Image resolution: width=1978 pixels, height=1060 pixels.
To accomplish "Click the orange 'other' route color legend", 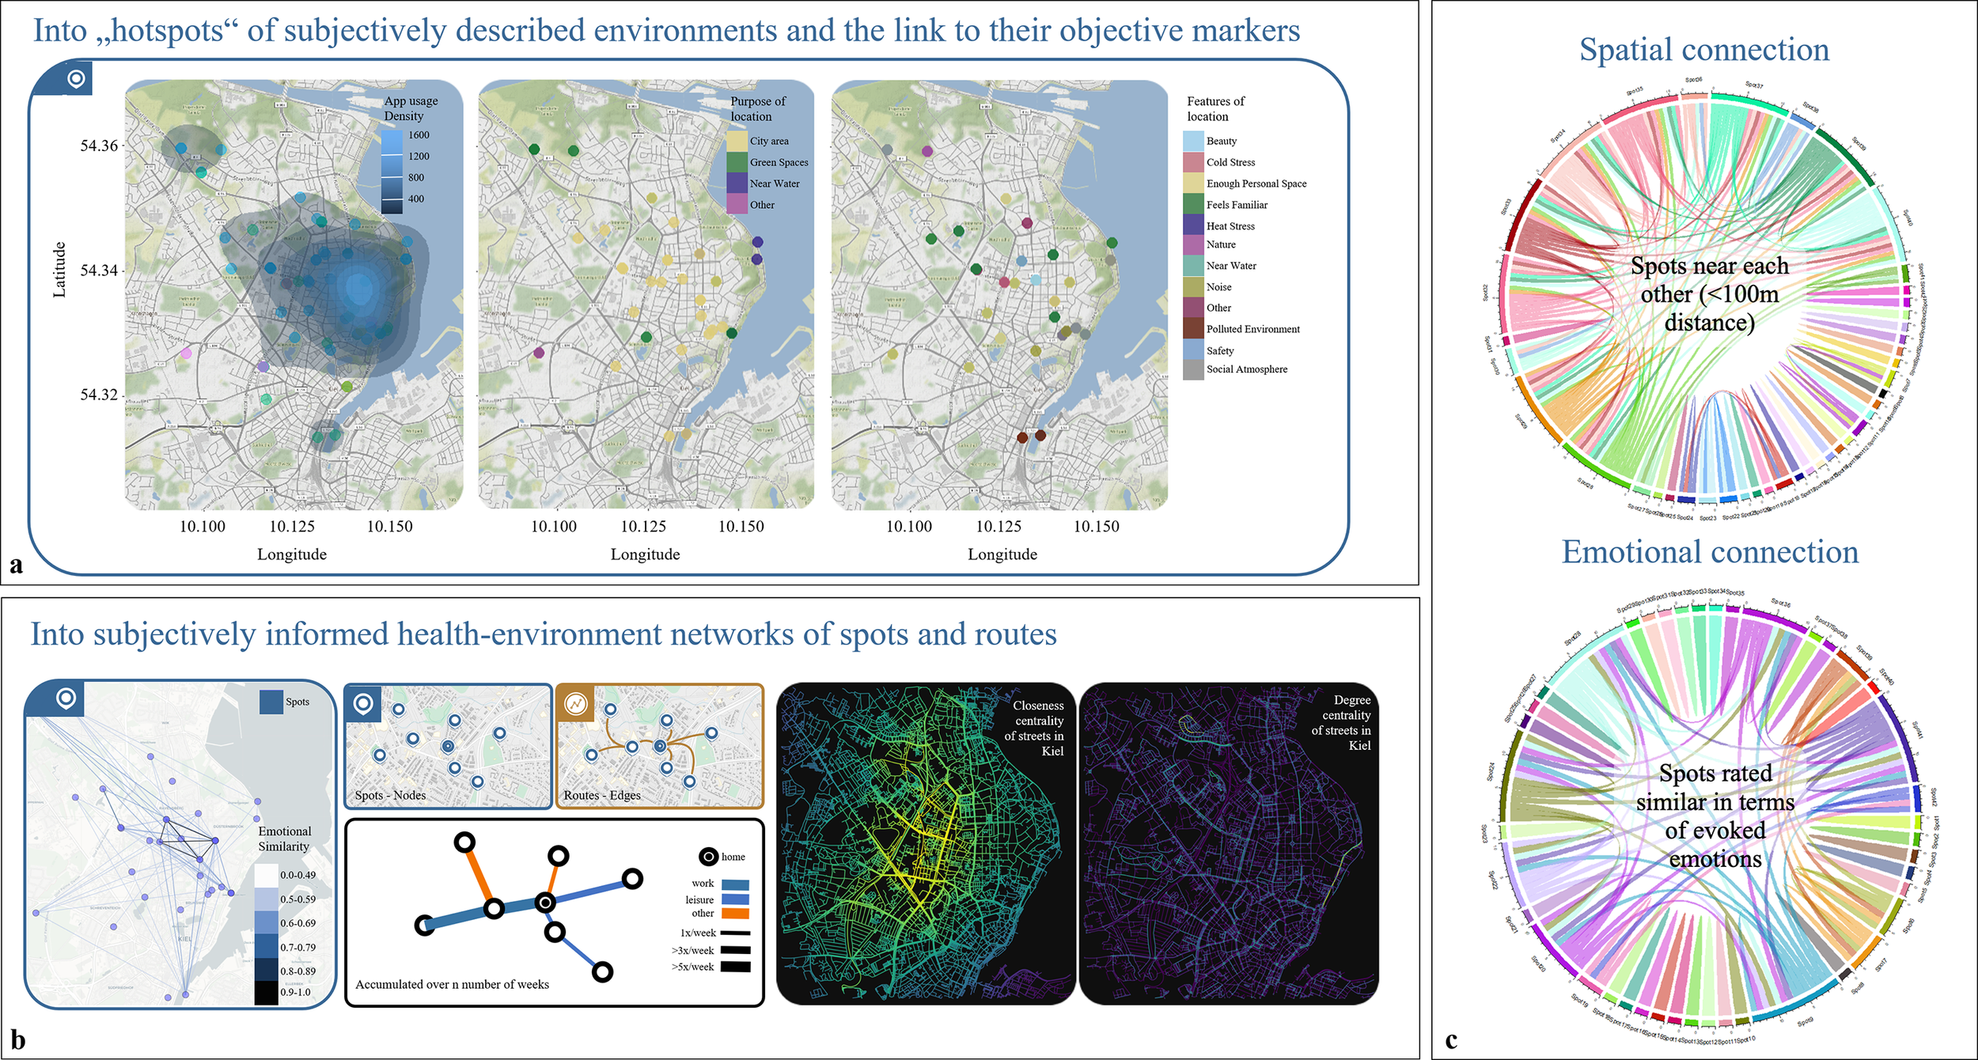I will tap(735, 914).
